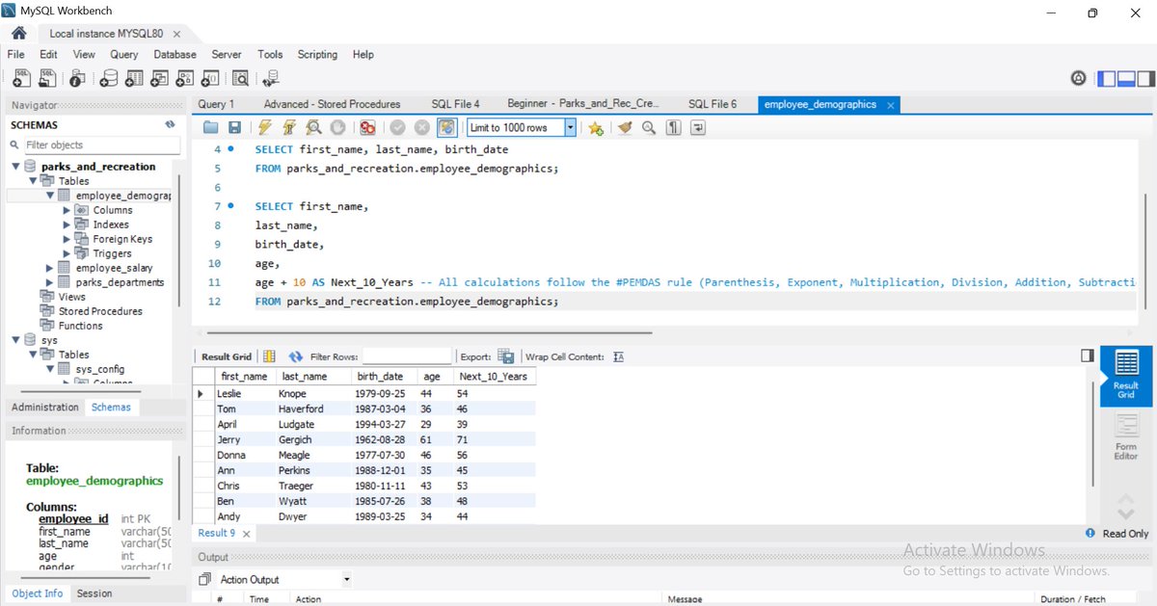Image resolution: width=1157 pixels, height=606 pixels.
Task: Toggle stop-on-error for script execution
Action: click(366, 126)
